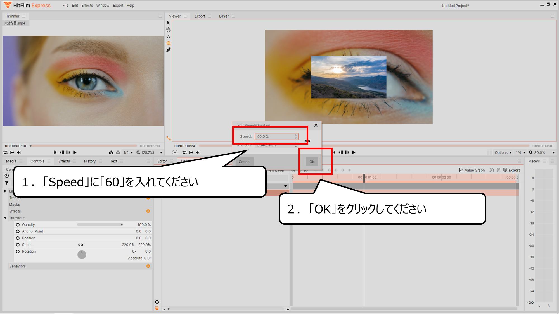Select the freehand pen mask tool
Image resolution: width=559 pixels, height=314 pixels.
coord(168,50)
